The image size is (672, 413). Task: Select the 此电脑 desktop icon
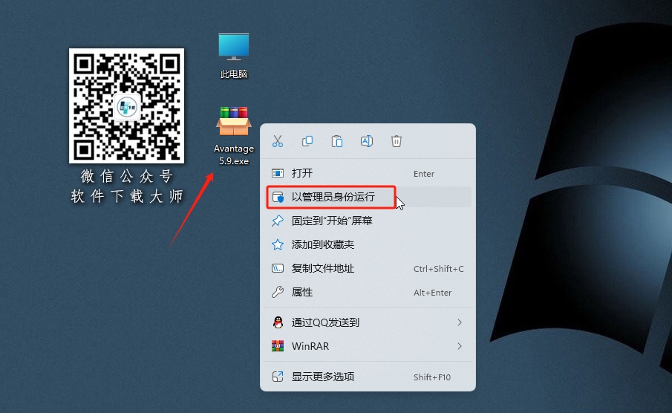(234, 56)
